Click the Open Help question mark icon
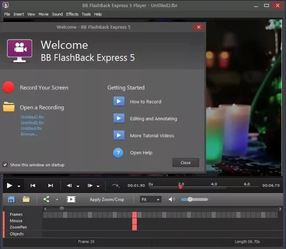This screenshot has width=286, height=249. point(118,153)
